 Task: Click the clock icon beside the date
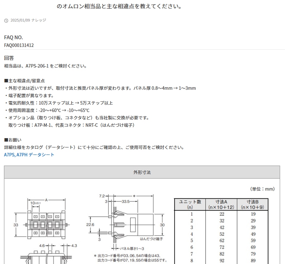point(6,20)
